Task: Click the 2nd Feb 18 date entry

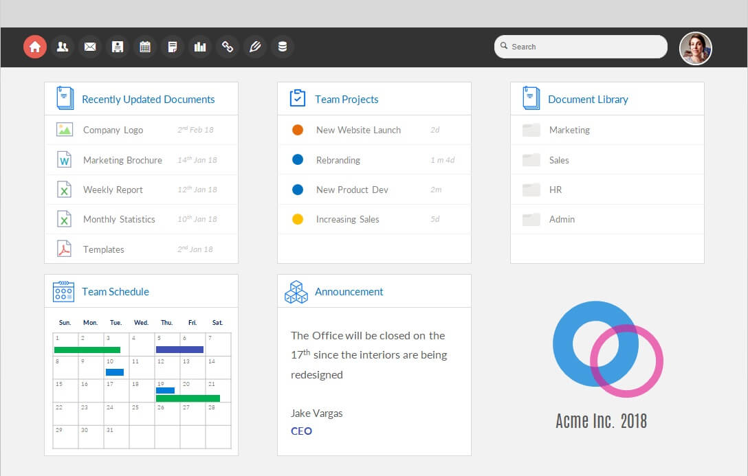Action: (195, 130)
